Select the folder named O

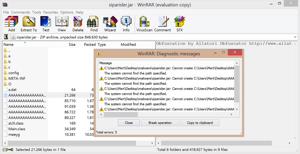pyautogui.click(x=10, y=84)
